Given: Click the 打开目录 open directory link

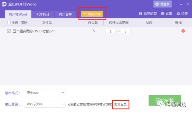Looking at the screenshot, I should [121, 104].
